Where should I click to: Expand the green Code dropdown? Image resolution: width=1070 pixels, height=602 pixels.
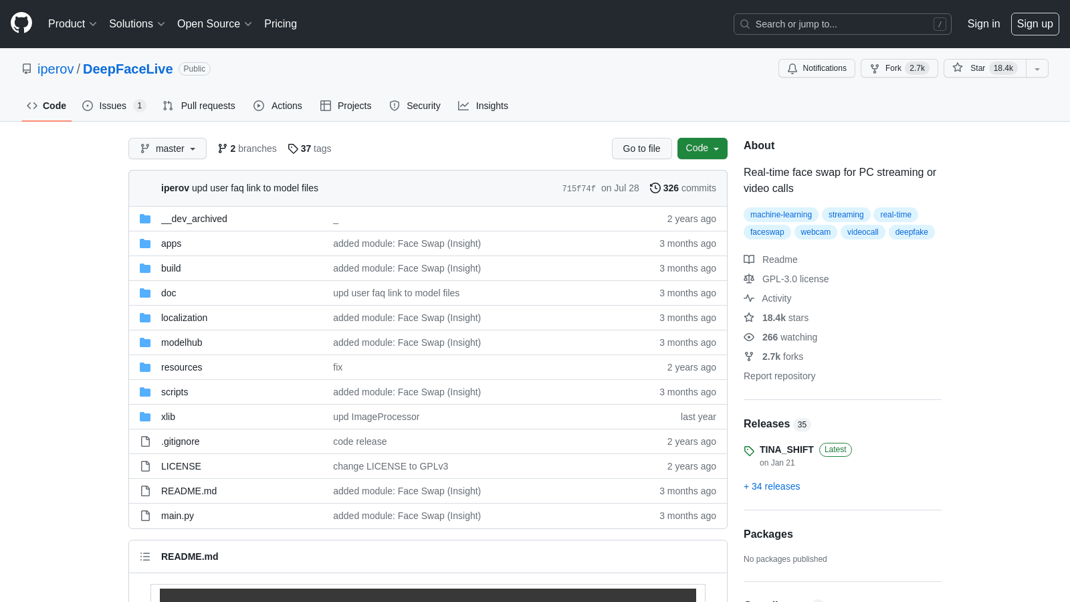pyautogui.click(x=702, y=148)
